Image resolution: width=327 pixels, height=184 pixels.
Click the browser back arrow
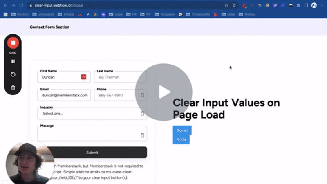coord(5,5)
